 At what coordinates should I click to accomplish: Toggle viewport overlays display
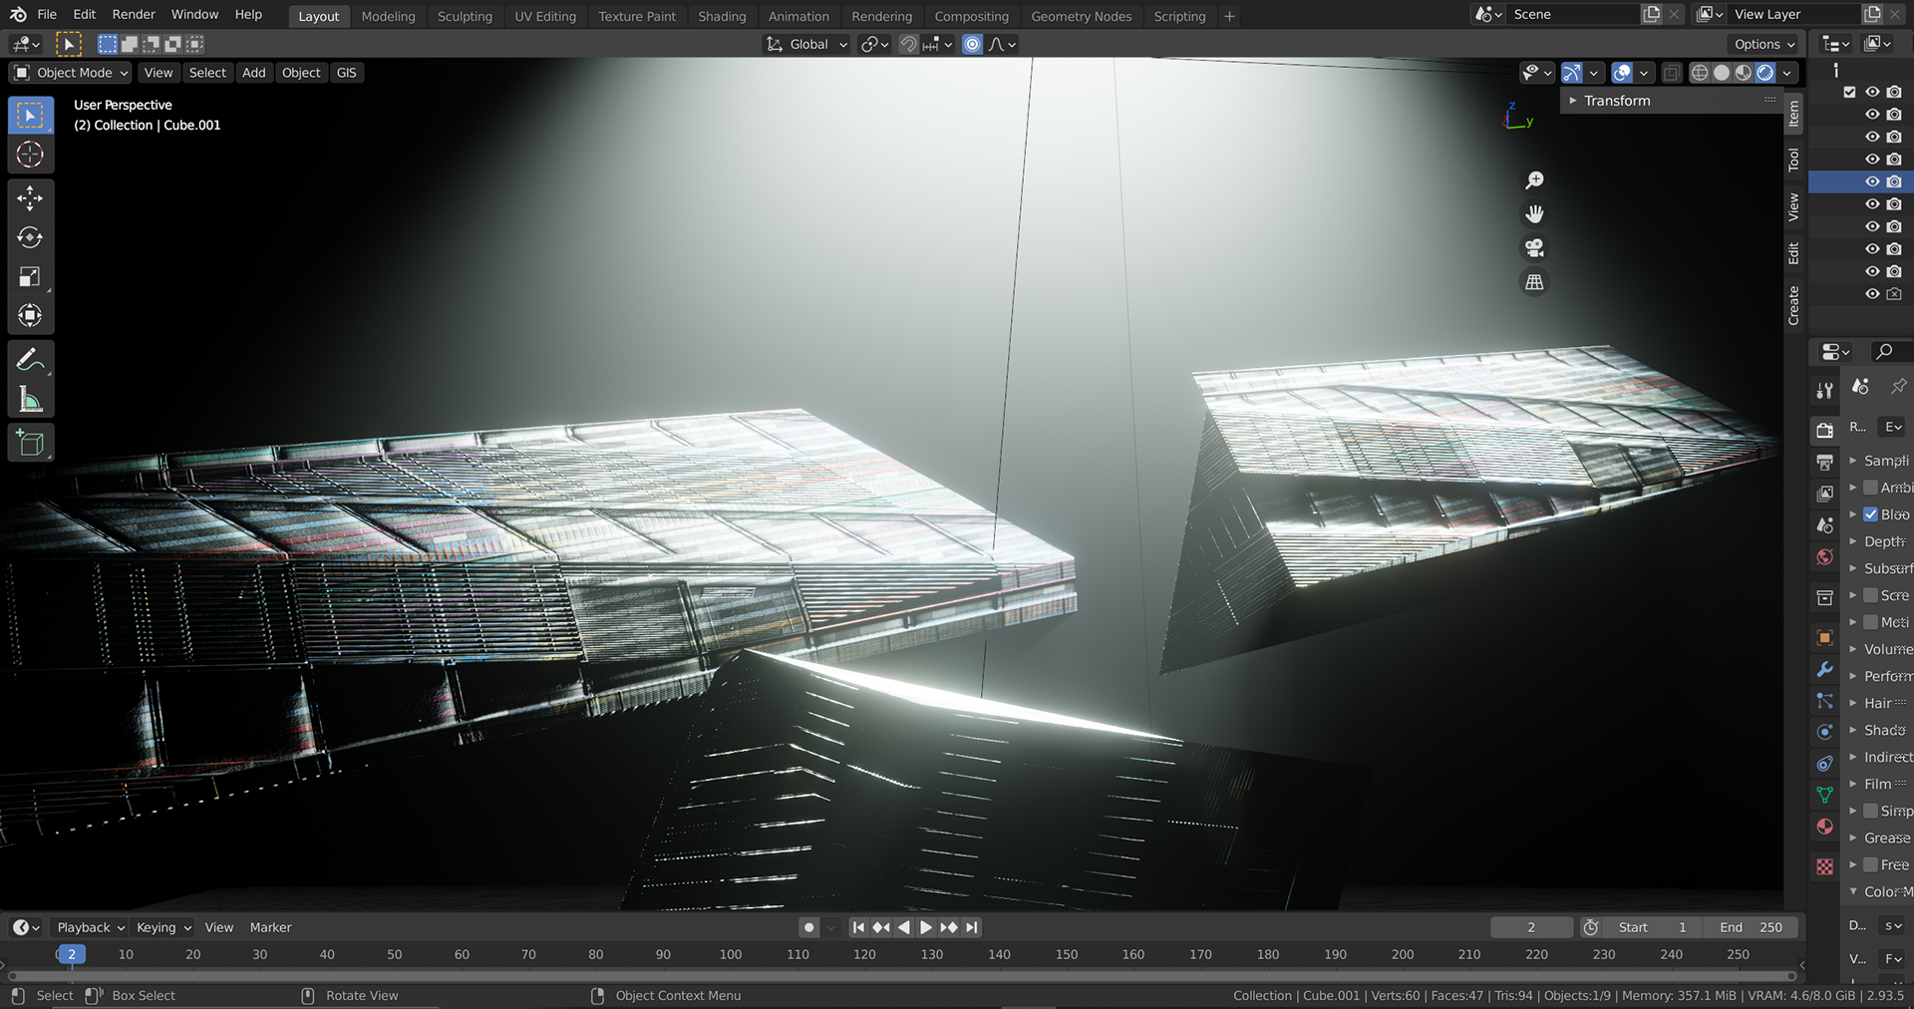click(1622, 73)
